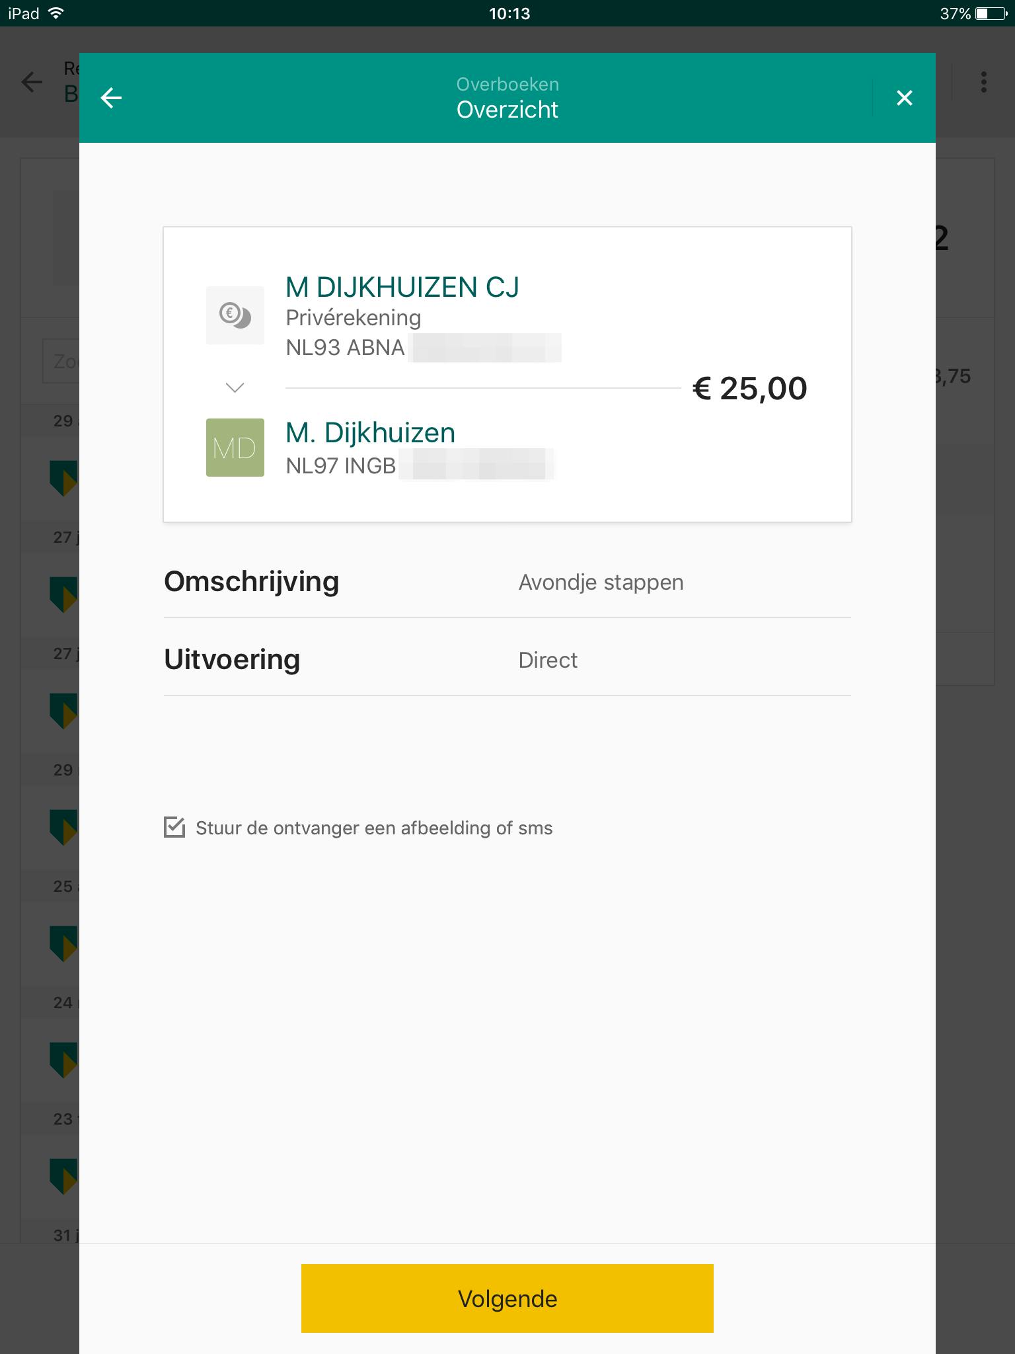Click the Wi-Fi icon in the status bar

point(57,13)
